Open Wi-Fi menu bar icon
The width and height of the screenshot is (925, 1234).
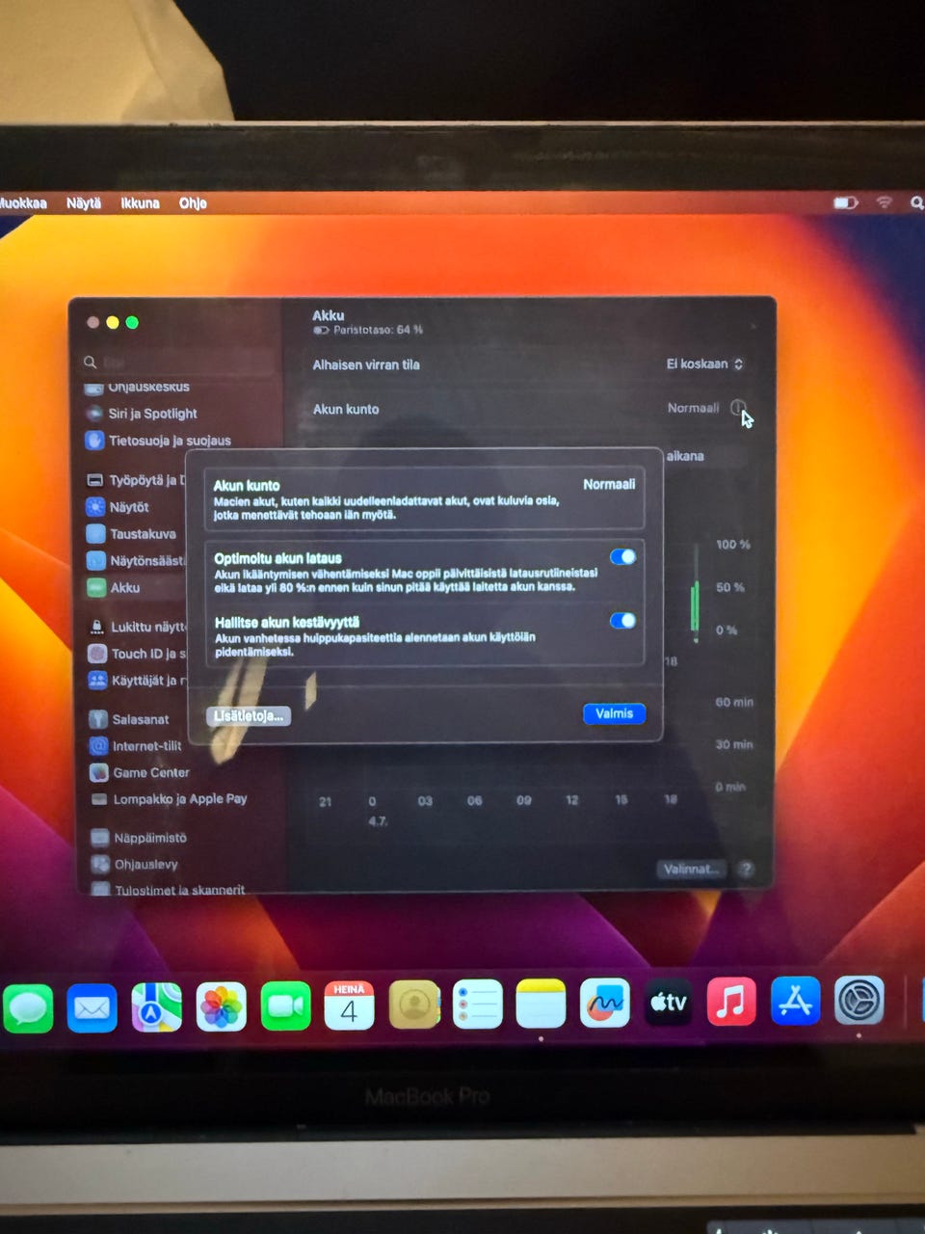pyautogui.click(x=884, y=202)
